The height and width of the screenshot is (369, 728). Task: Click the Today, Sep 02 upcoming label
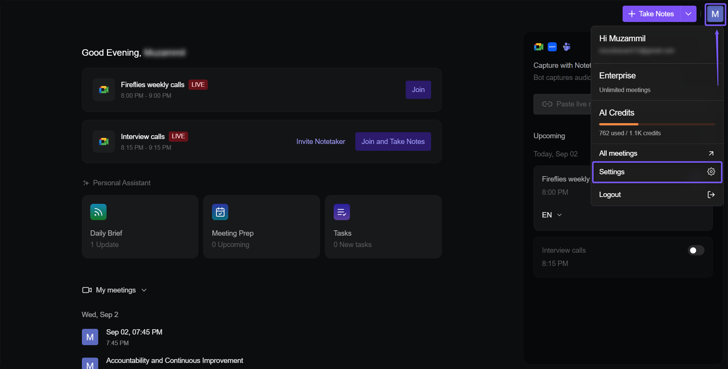click(555, 154)
